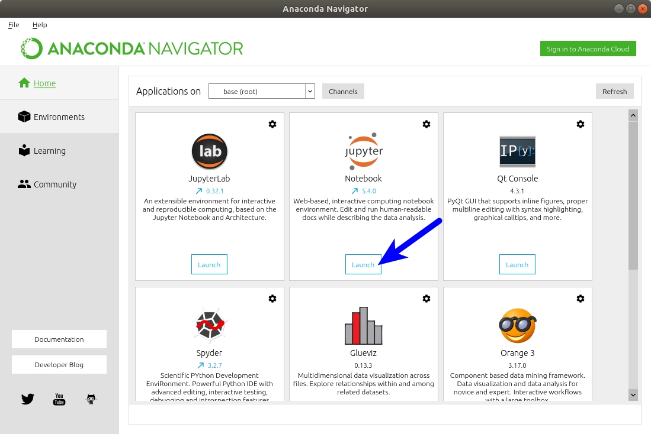The height and width of the screenshot is (434, 651).
Task: Launch Jupyter Notebook
Action: point(363,265)
